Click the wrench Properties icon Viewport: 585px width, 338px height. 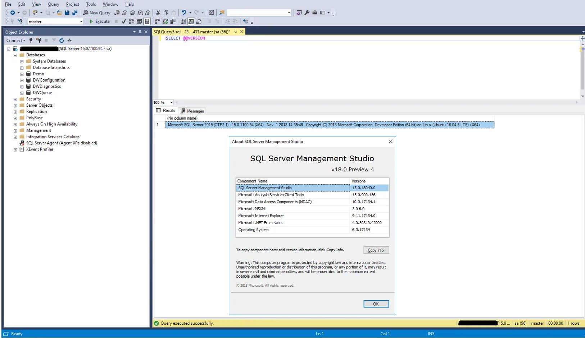(x=307, y=13)
